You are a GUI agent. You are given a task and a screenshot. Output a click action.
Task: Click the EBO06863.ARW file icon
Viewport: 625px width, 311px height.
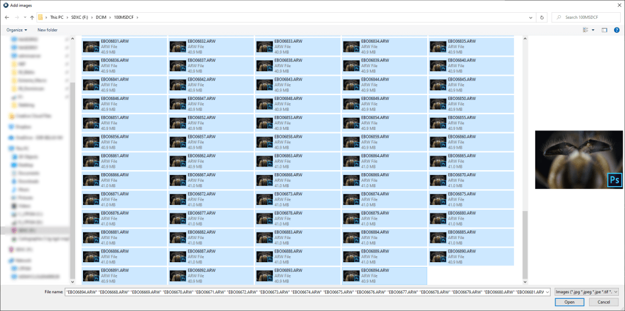(x=265, y=161)
